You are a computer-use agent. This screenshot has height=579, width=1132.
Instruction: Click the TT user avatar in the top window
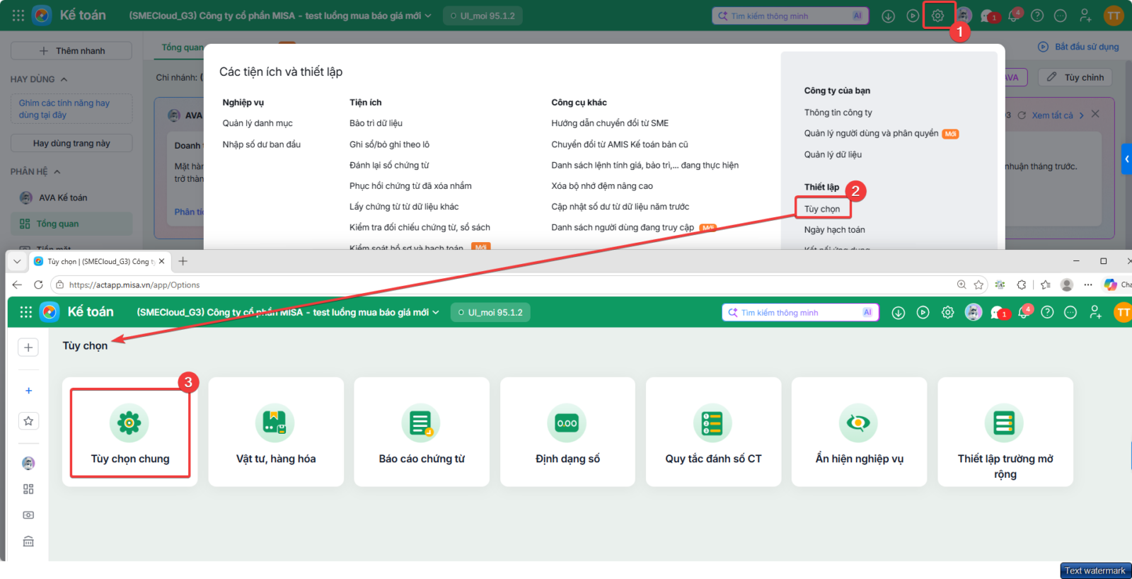tap(1114, 16)
